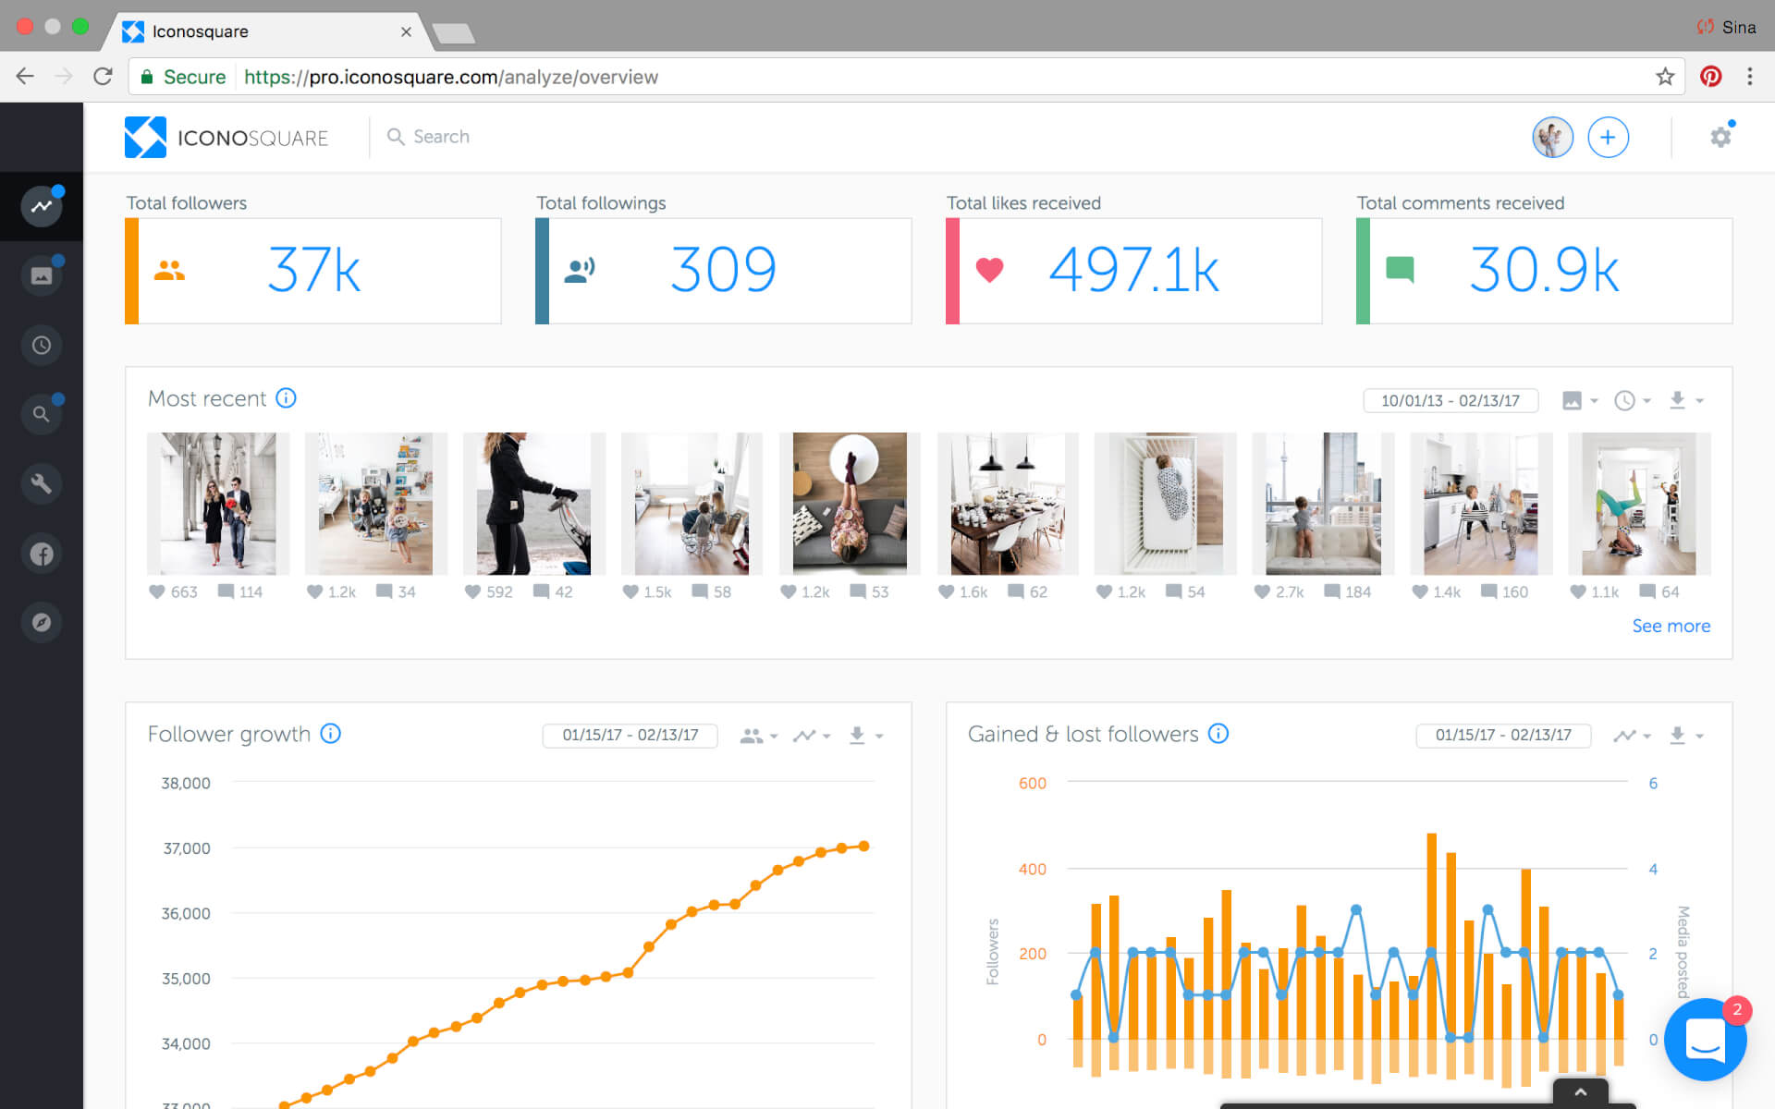The image size is (1775, 1109).
Task: Open thumbnail with 1.1k likes and 64 comments
Action: point(1640,504)
